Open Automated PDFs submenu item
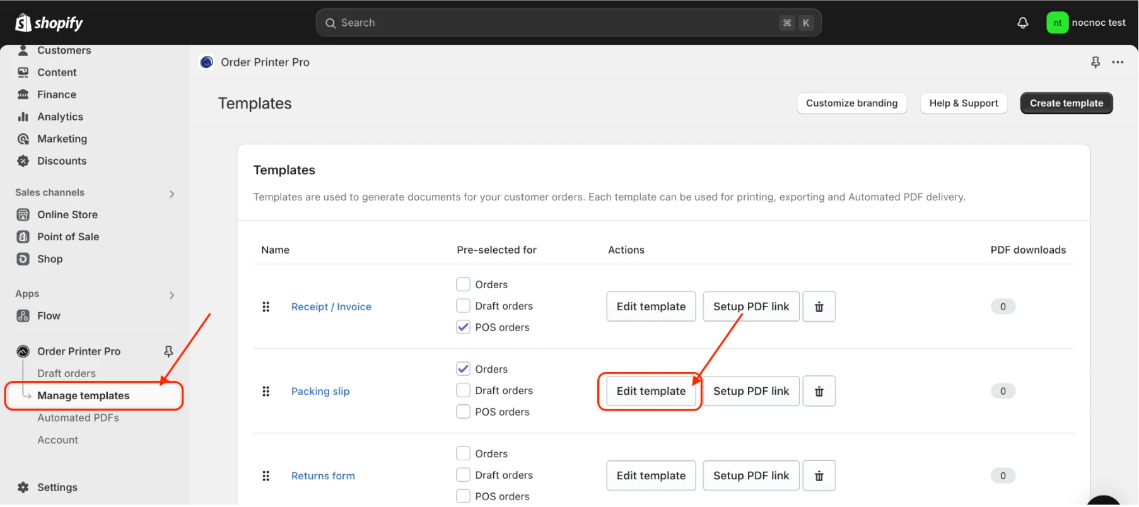The width and height of the screenshot is (1139, 507). (78, 418)
